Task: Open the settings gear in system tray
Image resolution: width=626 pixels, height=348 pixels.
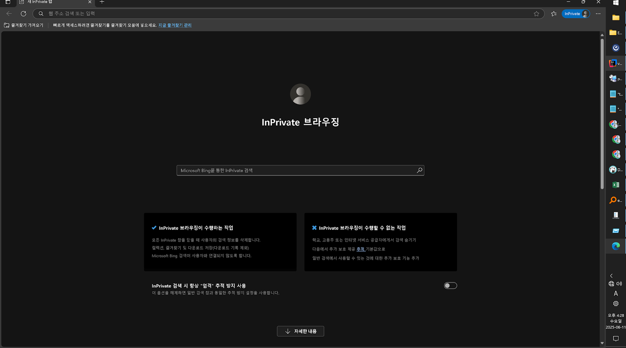Action: (x=616, y=304)
